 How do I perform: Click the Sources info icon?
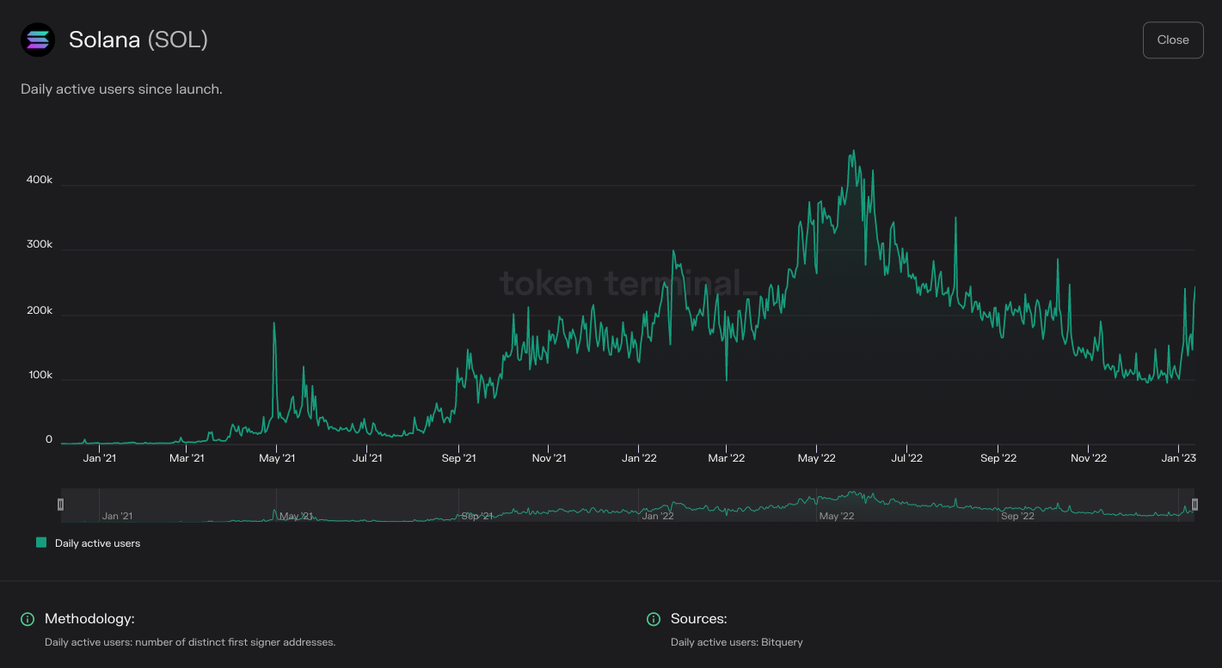pos(654,619)
